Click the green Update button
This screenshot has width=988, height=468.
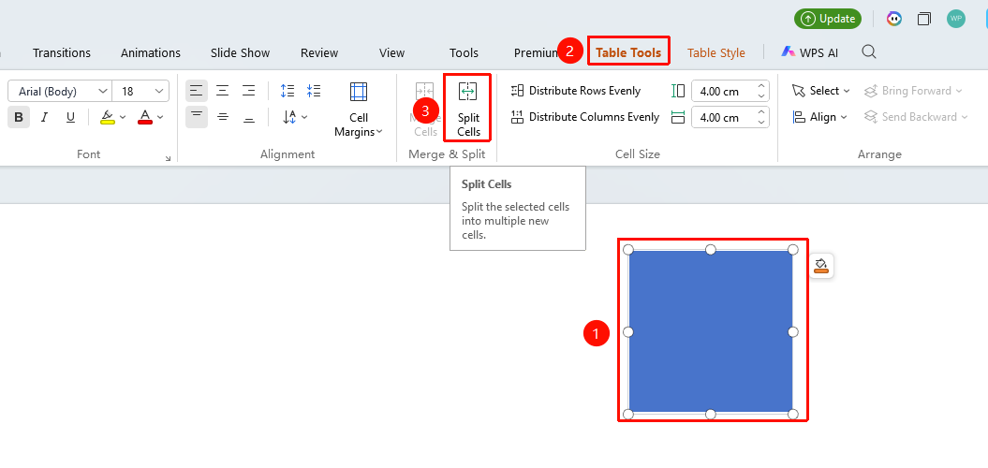(828, 19)
